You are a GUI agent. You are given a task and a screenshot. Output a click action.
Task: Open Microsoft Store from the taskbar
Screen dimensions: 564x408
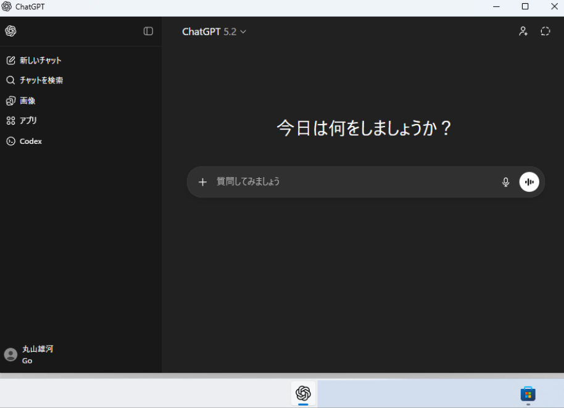coord(528,394)
